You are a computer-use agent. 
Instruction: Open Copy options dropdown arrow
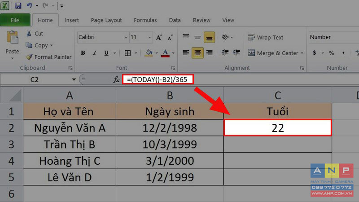pos(51,45)
